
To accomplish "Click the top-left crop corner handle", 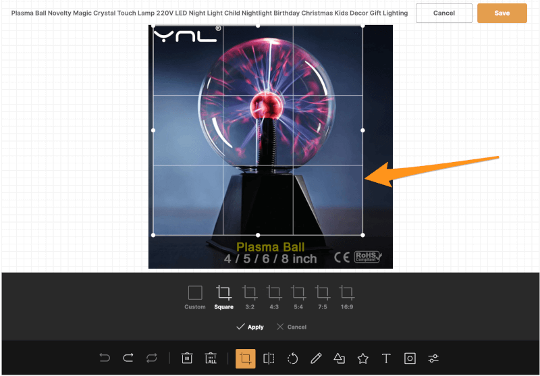I will pos(153,26).
